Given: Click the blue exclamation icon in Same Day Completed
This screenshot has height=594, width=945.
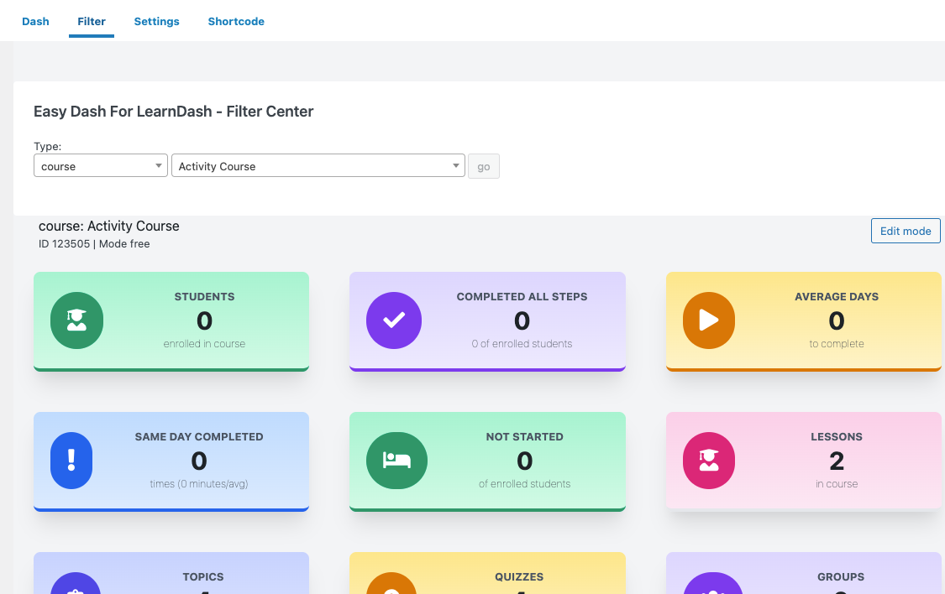Looking at the screenshot, I should [x=71, y=461].
